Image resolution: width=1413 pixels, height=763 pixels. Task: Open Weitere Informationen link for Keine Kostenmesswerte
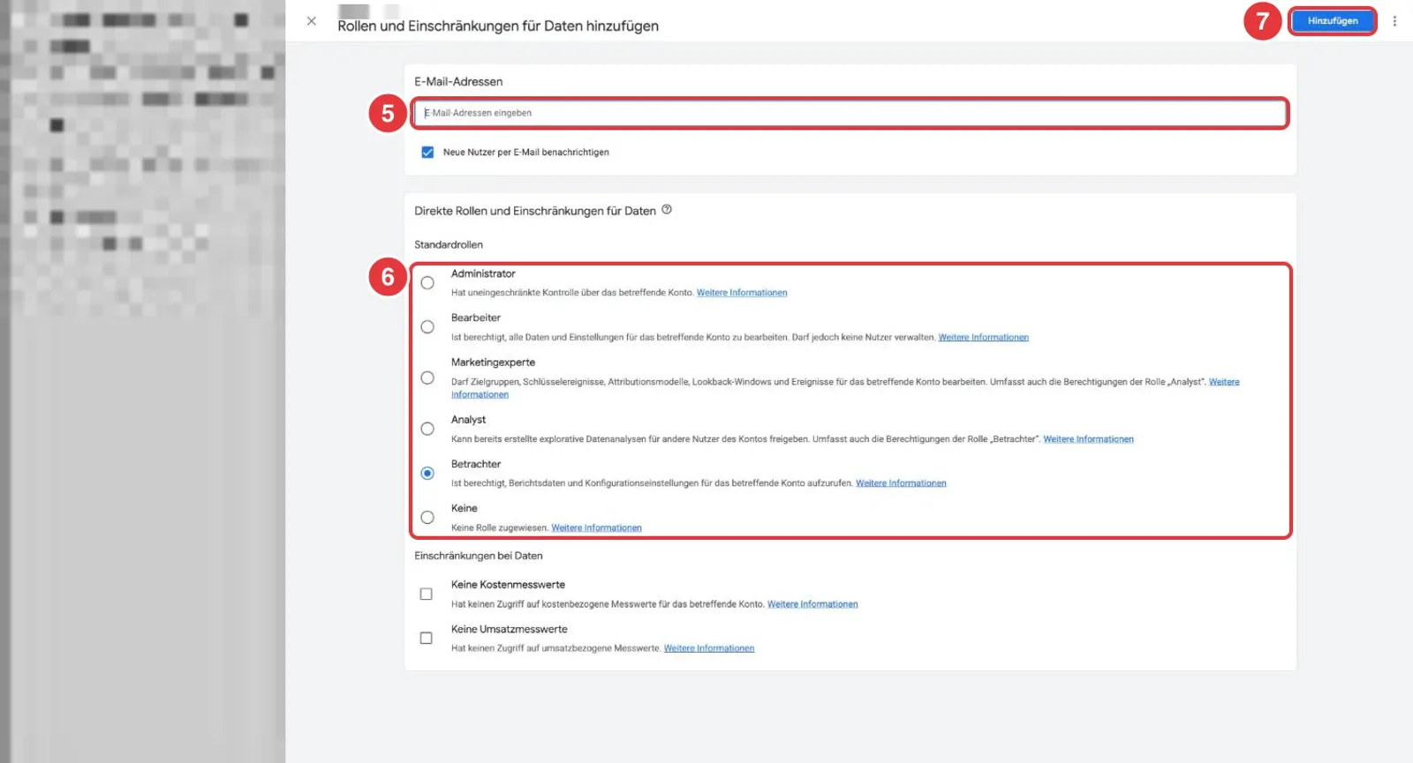tap(812, 604)
